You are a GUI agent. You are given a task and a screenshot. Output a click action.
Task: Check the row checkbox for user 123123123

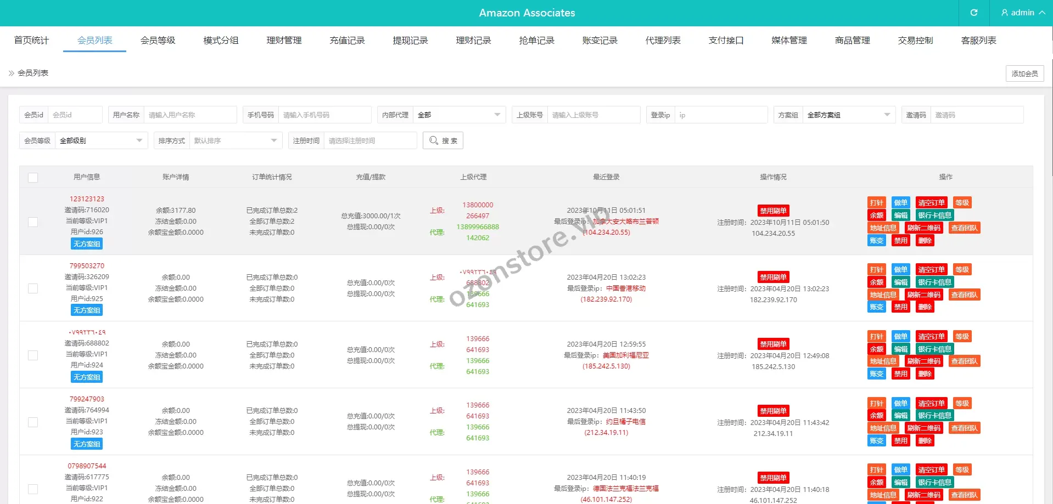[x=33, y=222]
